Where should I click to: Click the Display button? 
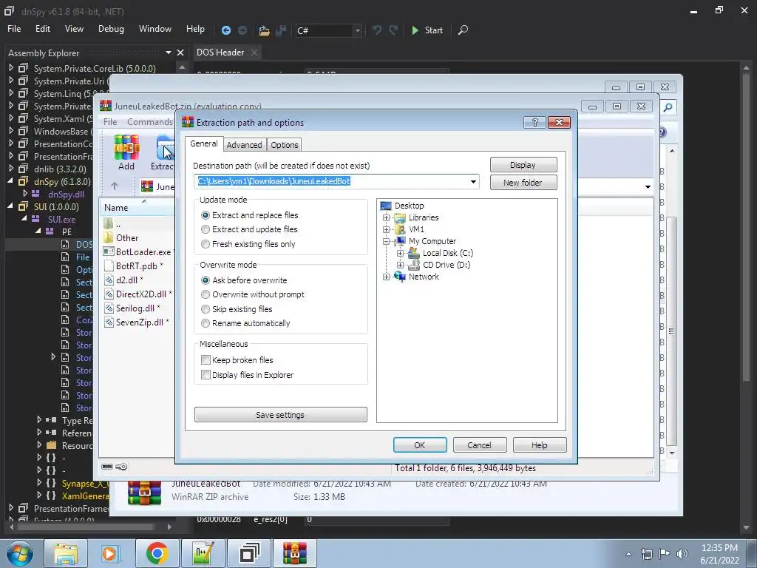[x=523, y=165]
